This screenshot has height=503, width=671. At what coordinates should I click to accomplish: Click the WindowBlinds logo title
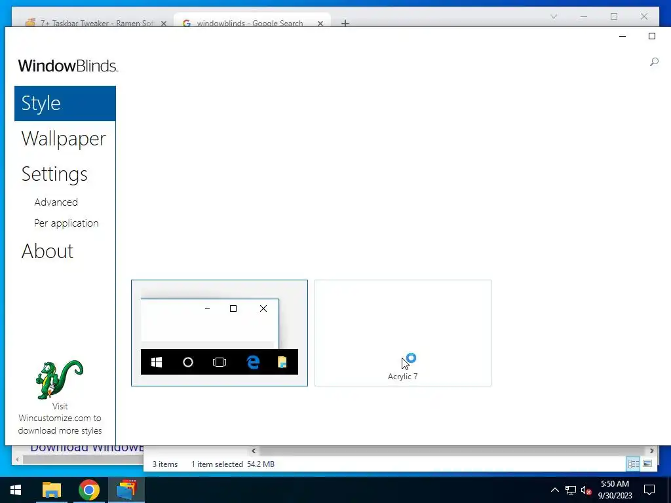[x=68, y=65]
